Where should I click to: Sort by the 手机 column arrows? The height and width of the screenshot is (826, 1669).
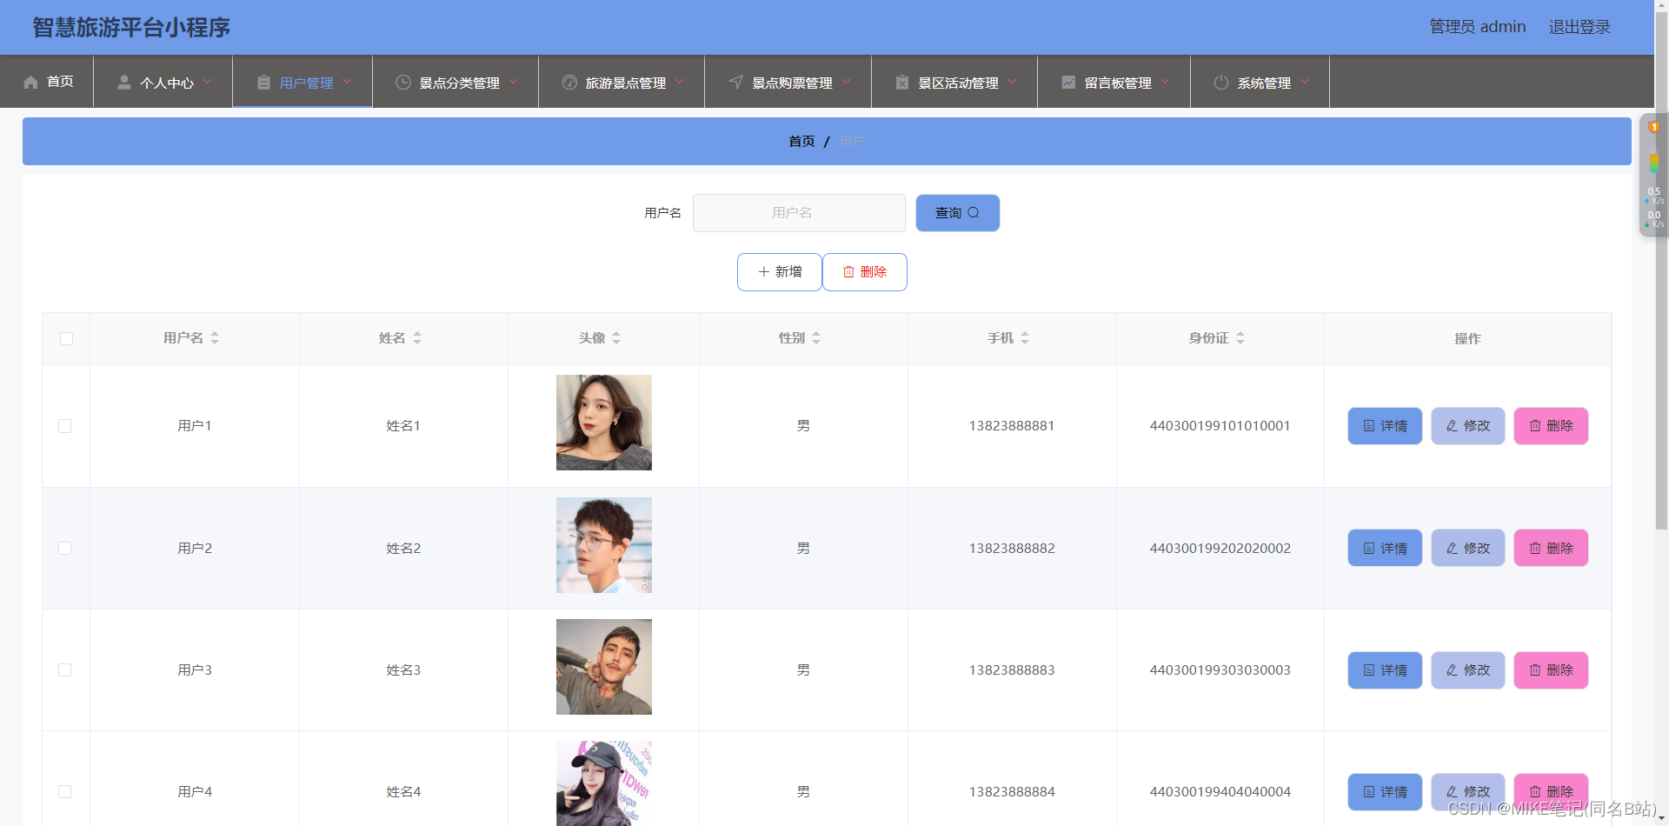click(1025, 338)
